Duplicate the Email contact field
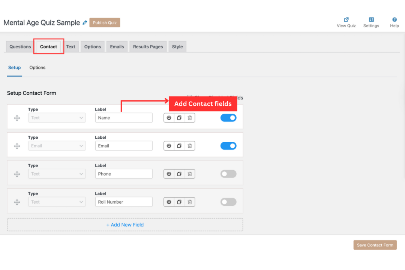Screen dimensions: 405x270 (179, 146)
